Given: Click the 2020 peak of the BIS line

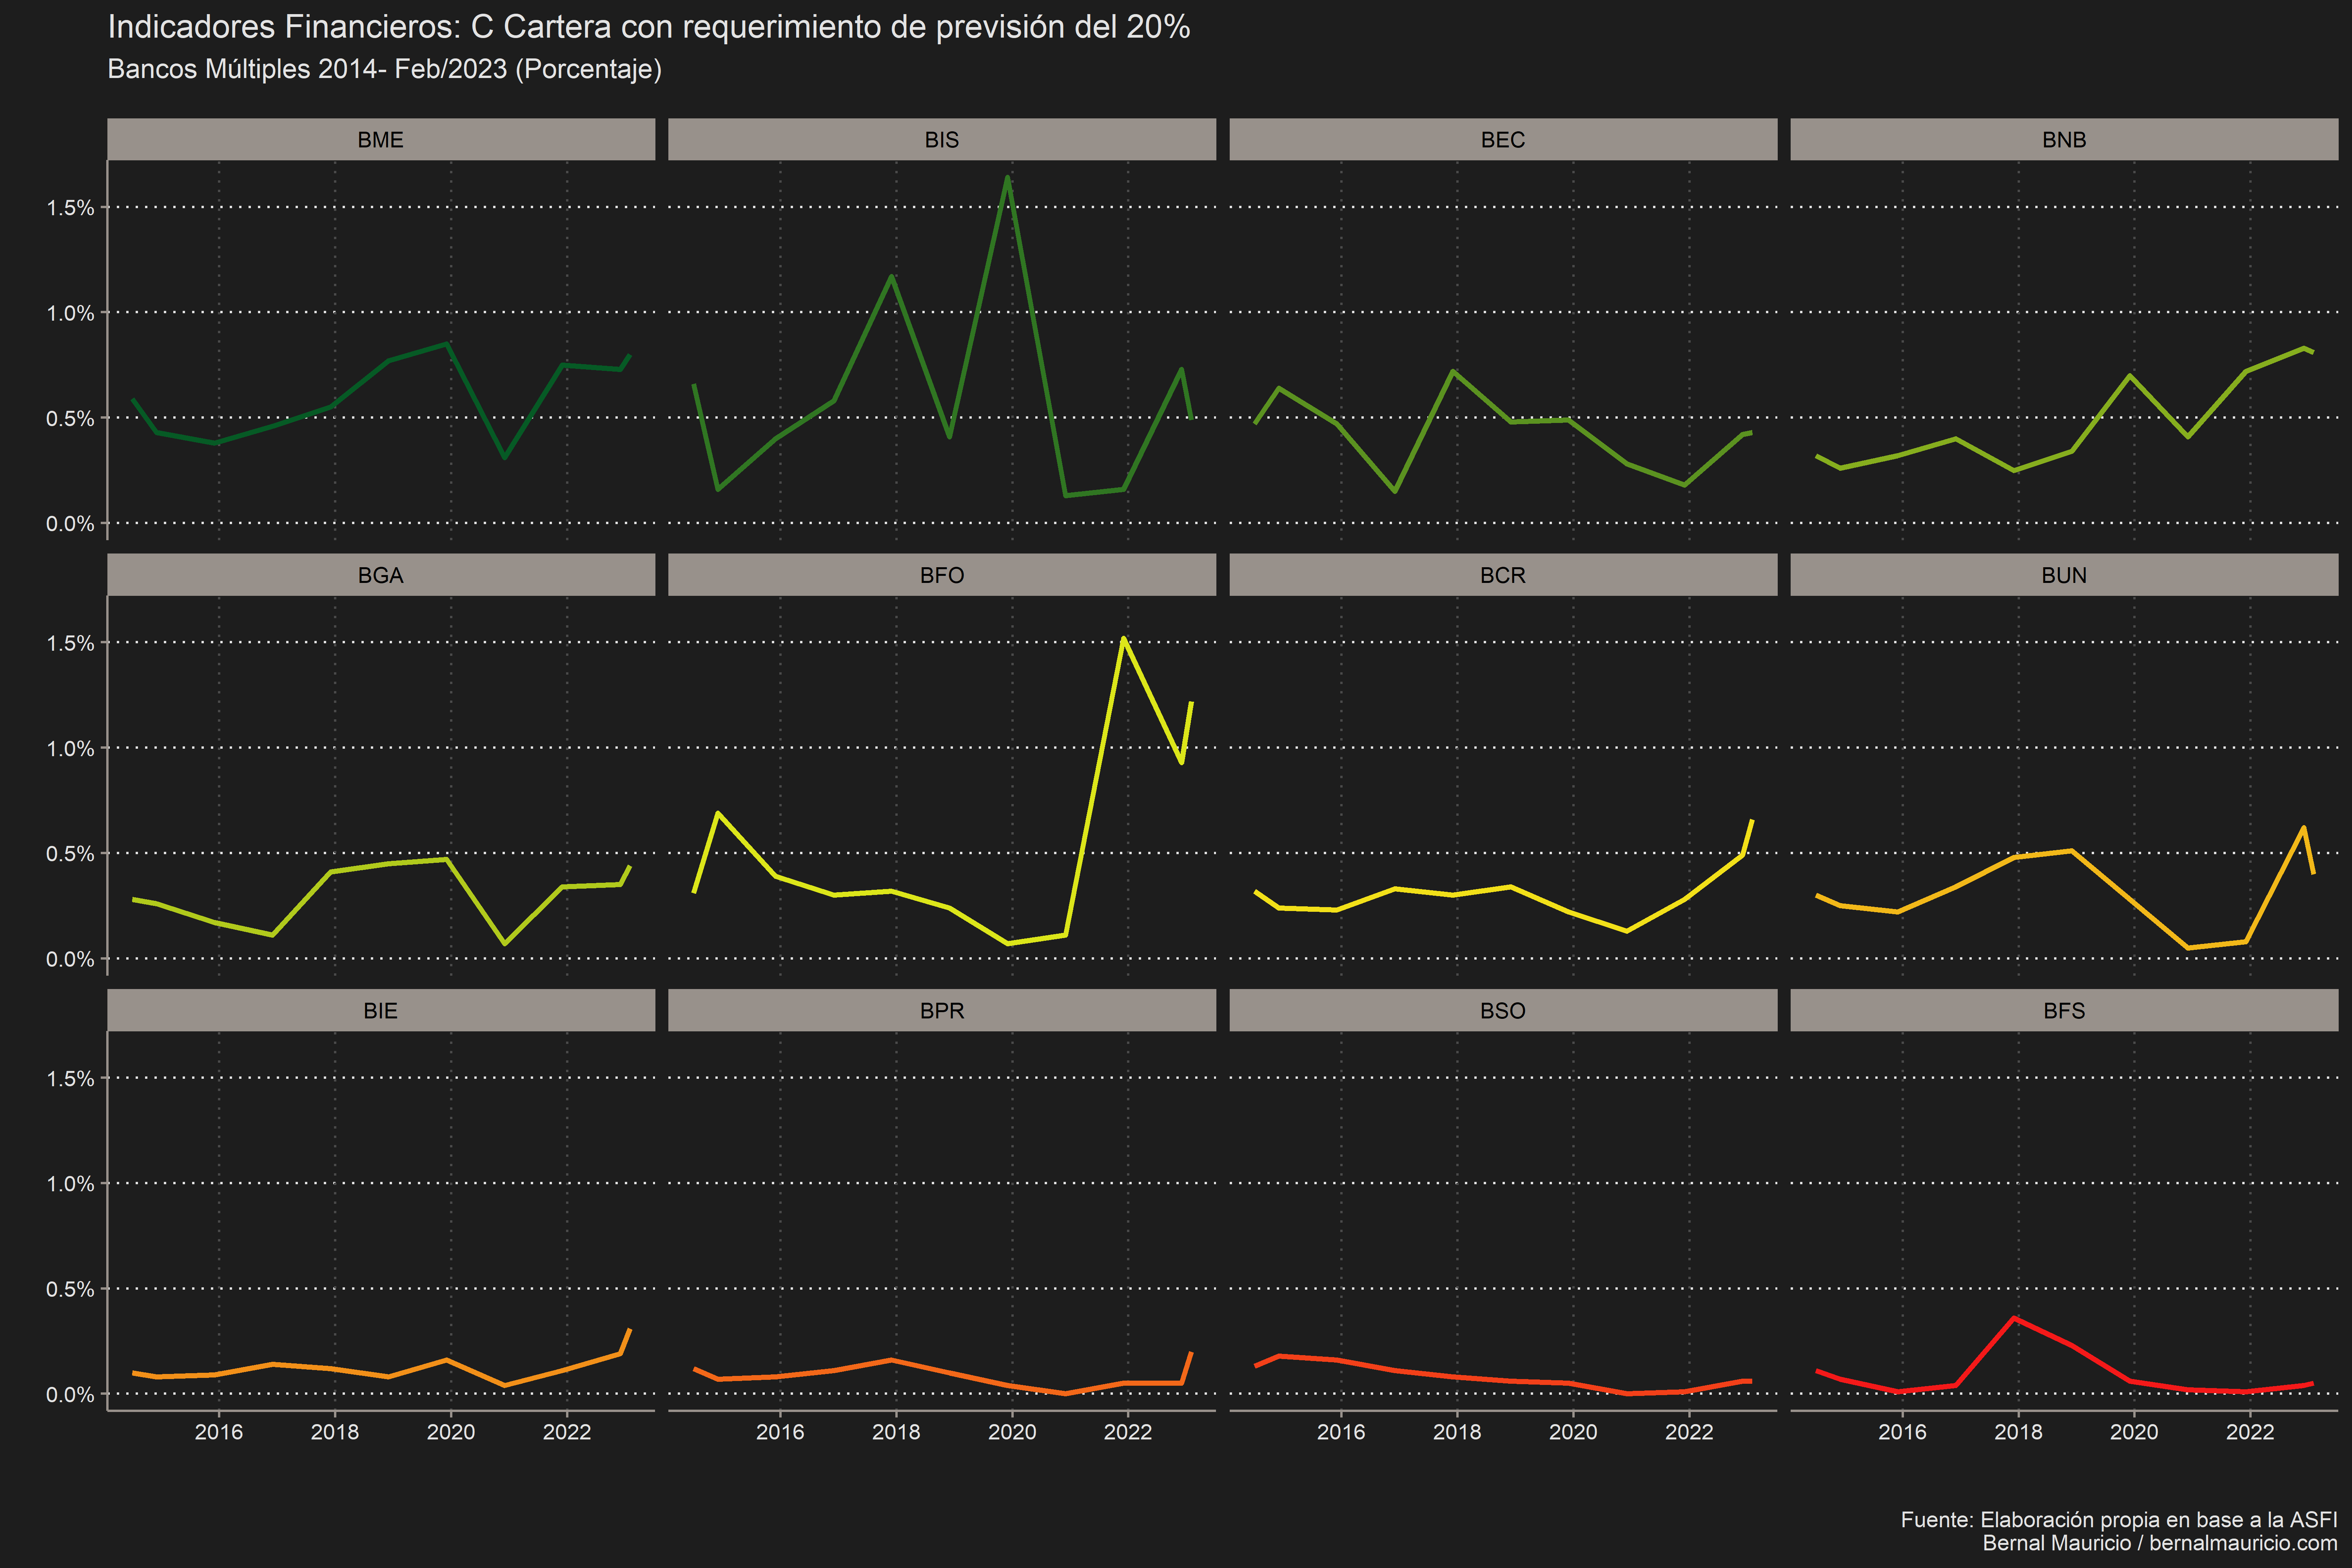Looking at the screenshot, I should (1007, 177).
